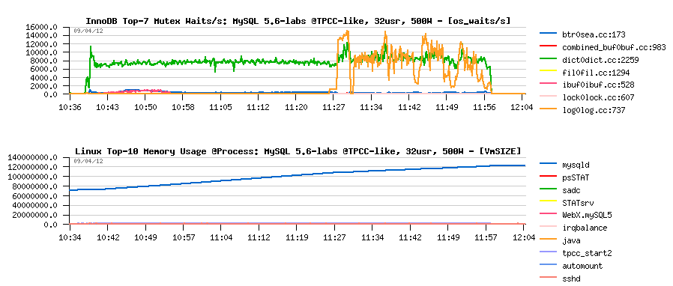Click the 11:19 time axis label
Screen dimensions: 673x286
(296, 237)
